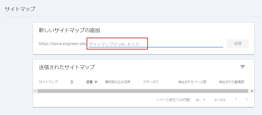262x115 pixels.
Task: Click the sort arrow beside the 送信 column
Action: 96,82
